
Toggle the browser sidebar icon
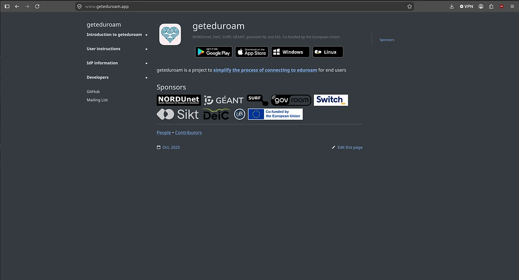[x=7, y=6]
